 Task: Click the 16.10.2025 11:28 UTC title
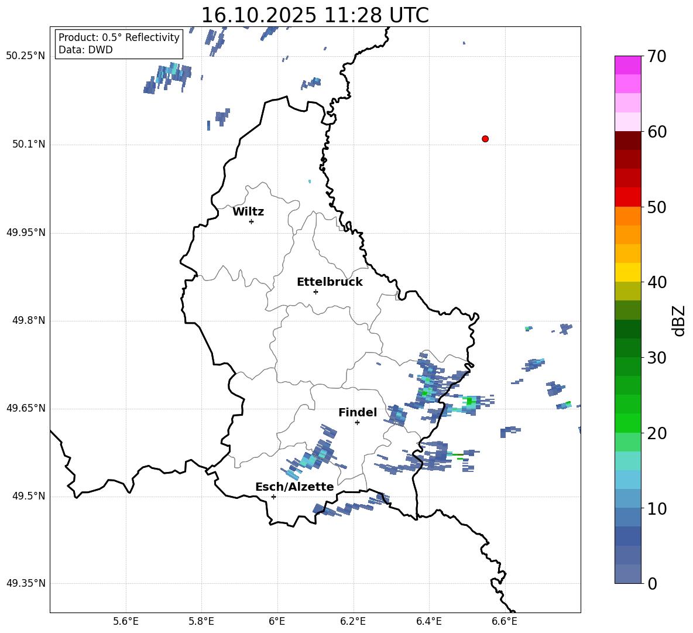(x=315, y=15)
